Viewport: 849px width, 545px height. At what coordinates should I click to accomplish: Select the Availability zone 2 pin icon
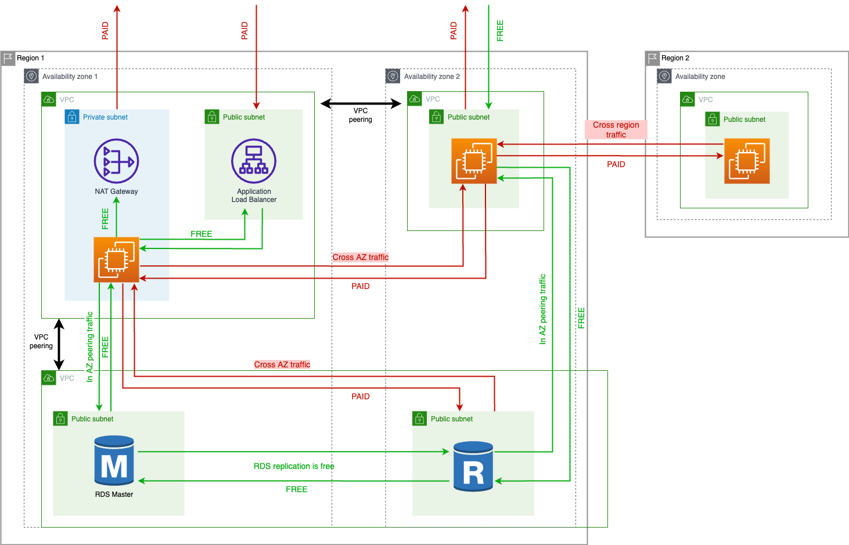pos(393,76)
